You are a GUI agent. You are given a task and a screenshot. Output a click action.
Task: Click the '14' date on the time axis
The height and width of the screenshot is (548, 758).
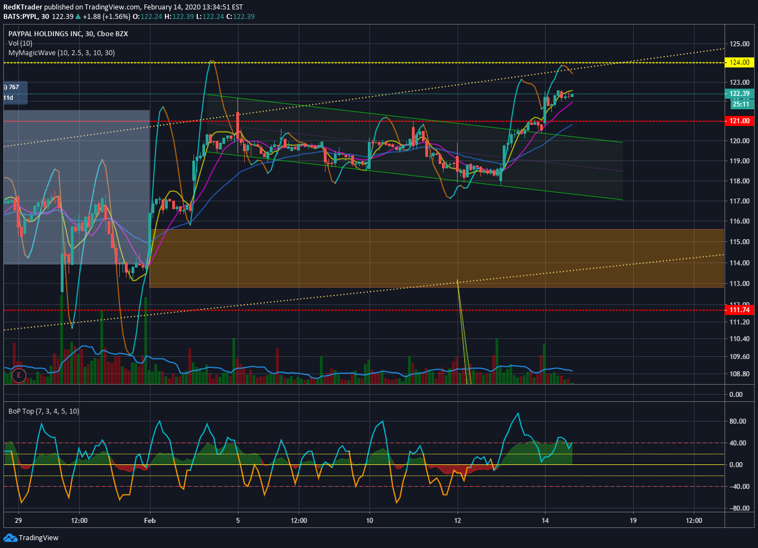[545, 521]
